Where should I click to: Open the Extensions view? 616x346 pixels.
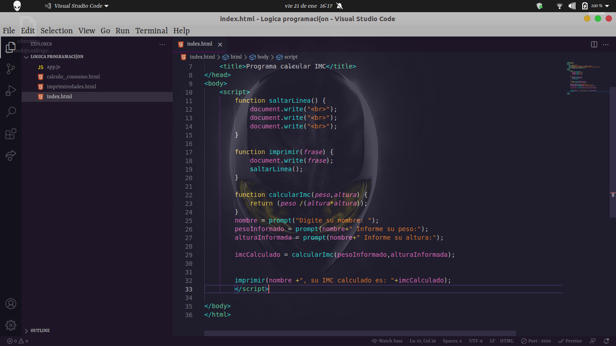11,134
